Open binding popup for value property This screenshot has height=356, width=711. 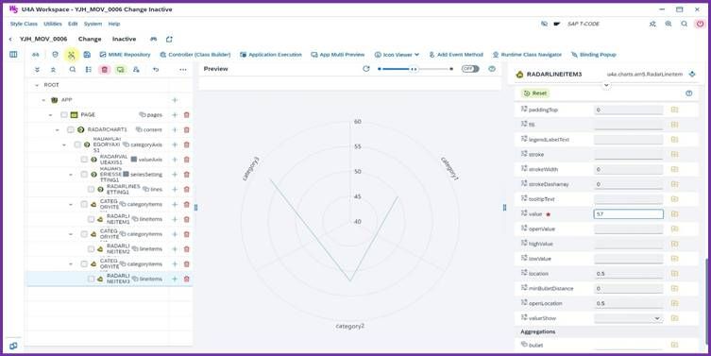pos(675,214)
